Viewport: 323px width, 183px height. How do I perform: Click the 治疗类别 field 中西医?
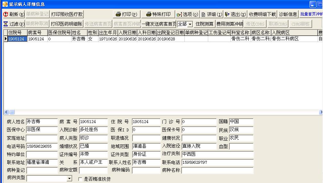217,154
